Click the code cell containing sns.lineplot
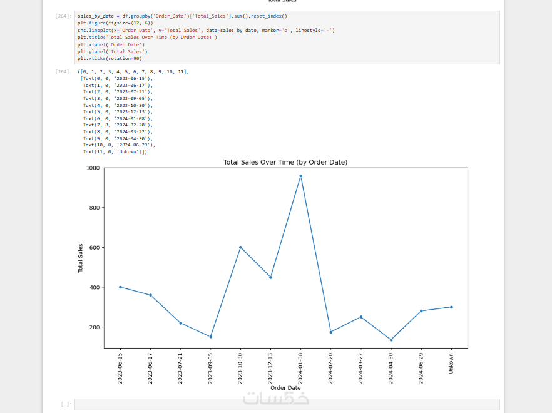Viewport: 552px width, 413px height. click(287, 38)
